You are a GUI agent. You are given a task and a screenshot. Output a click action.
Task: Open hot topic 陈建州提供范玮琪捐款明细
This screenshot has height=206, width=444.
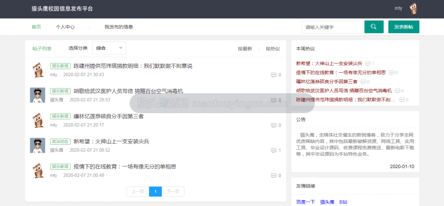pos(346,100)
